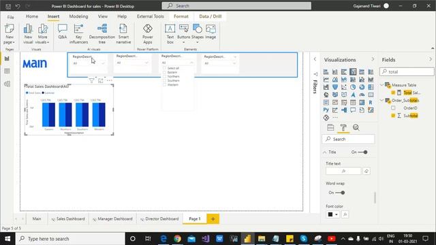This screenshot has width=436, height=245.
Task: Open the fourth RegionDescription slicer dropdown
Action: pyautogui.click(x=234, y=63)
